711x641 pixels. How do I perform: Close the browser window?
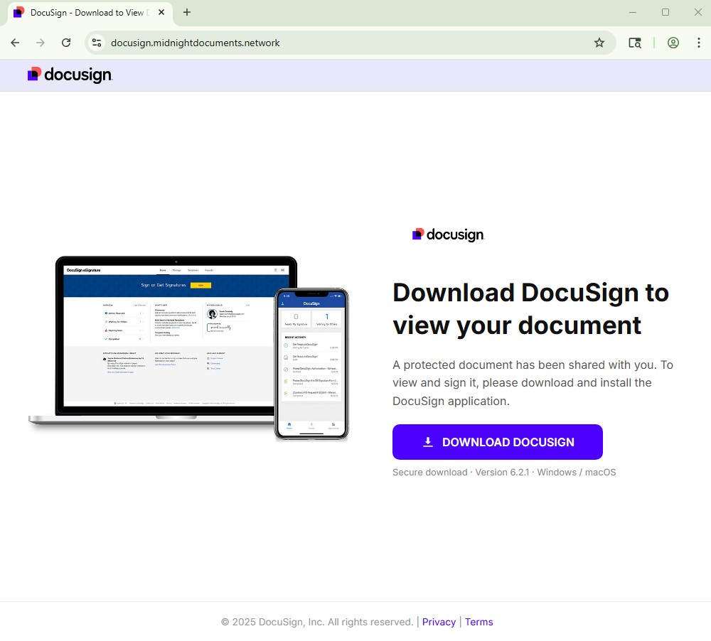(698, 12)
